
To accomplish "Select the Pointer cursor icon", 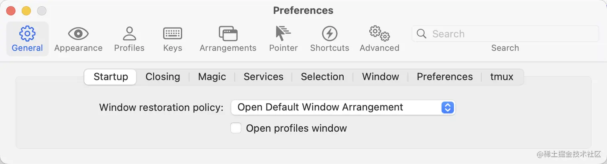I will (283, 34).
